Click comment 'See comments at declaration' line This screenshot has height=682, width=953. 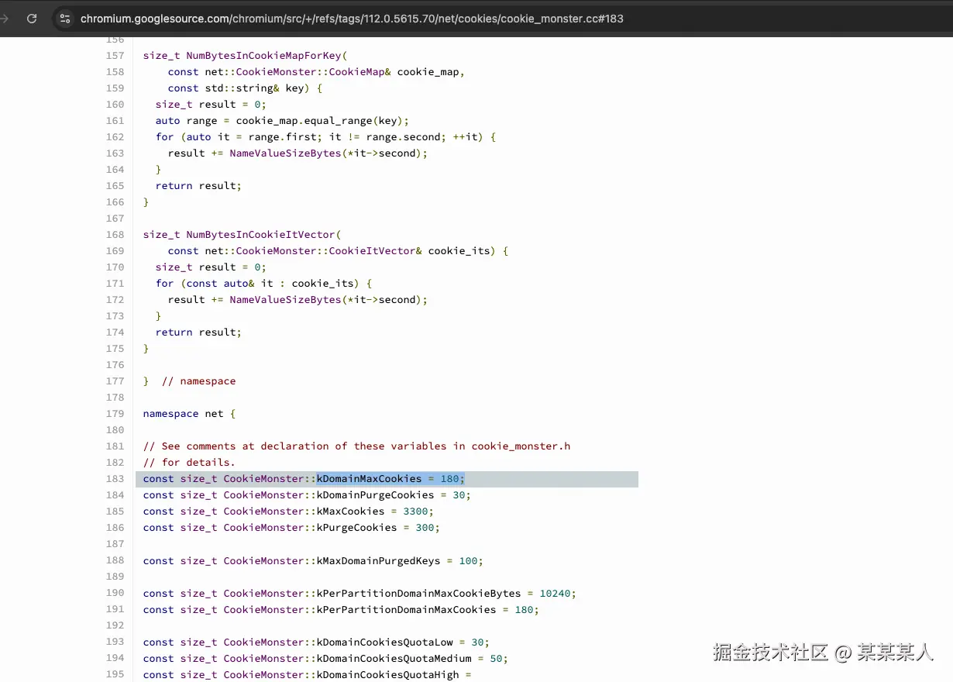coord(356,446)
